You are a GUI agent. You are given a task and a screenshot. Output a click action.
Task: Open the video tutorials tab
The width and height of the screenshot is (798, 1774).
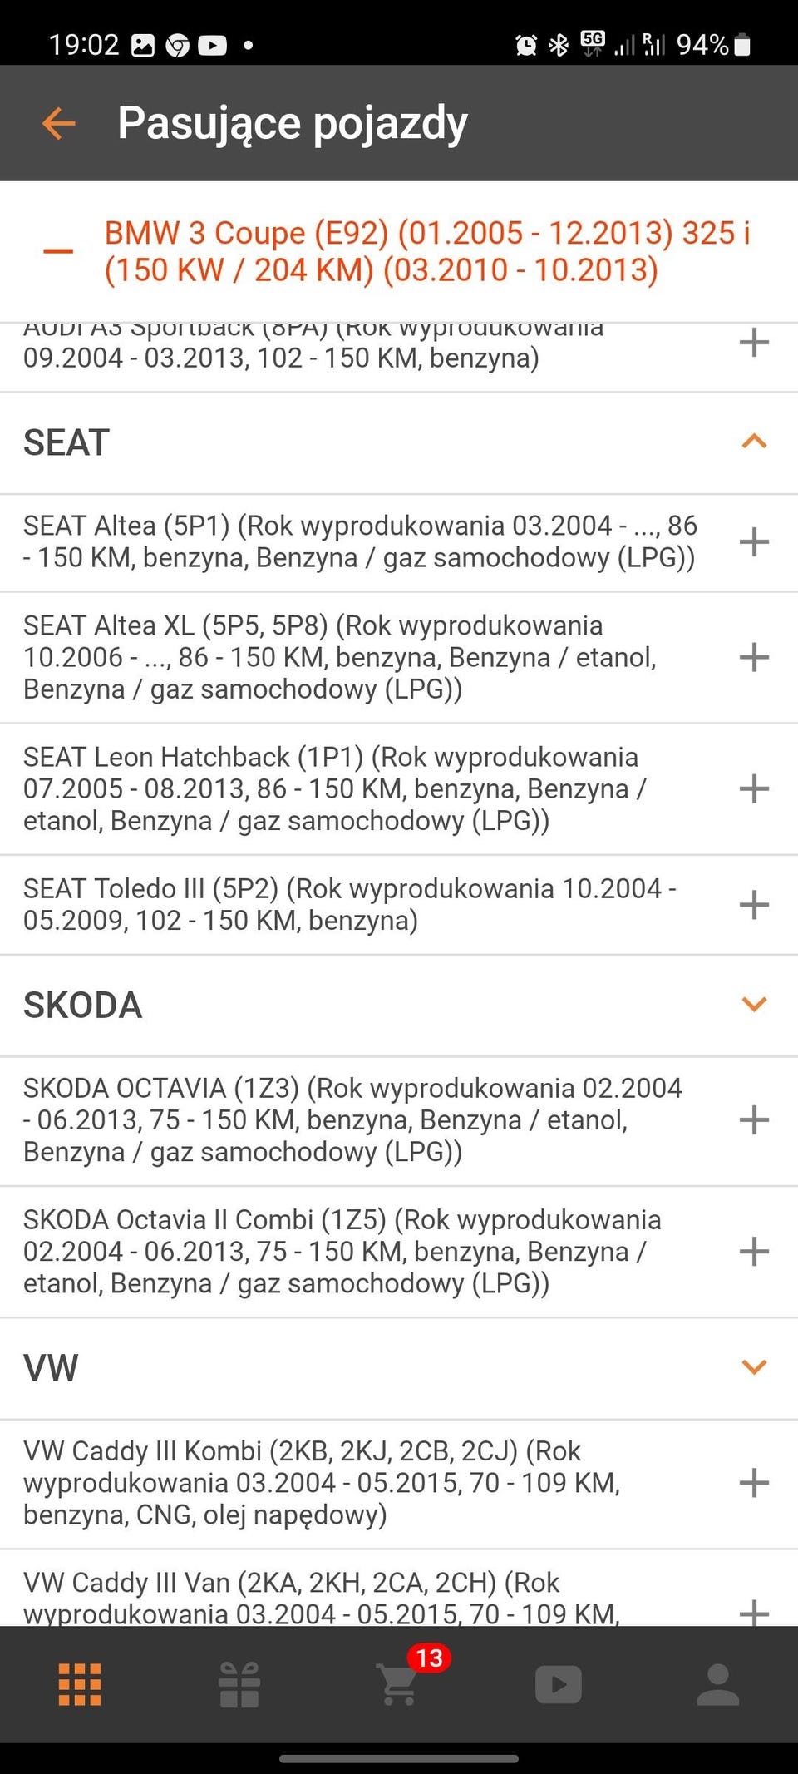coord(559,1685)
